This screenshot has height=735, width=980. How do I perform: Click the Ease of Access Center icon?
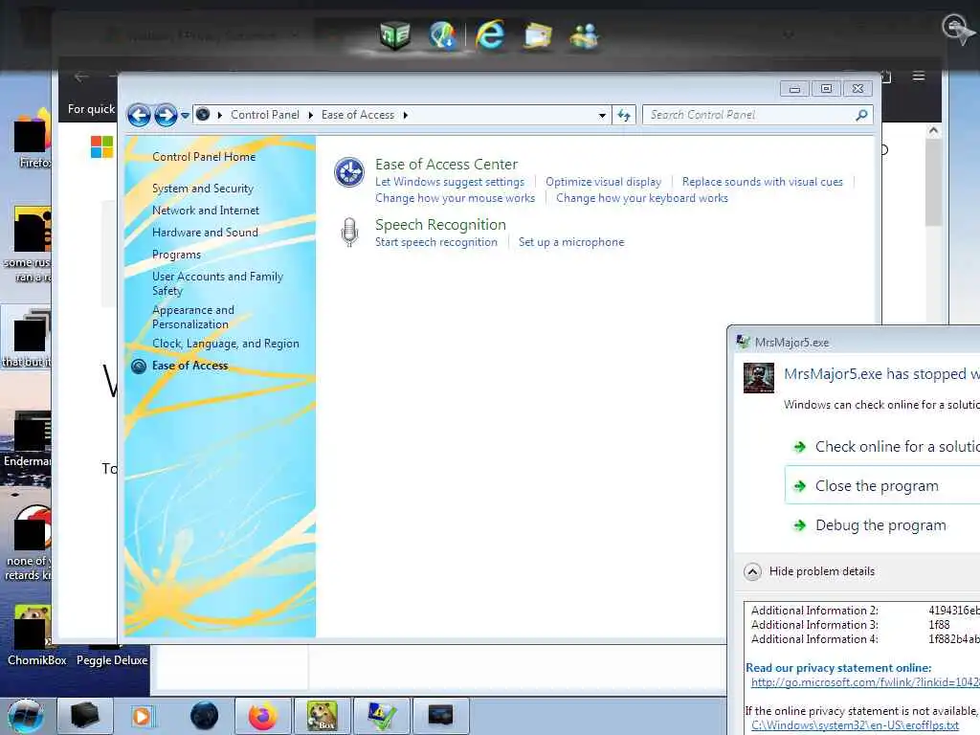tap(348, 172)
